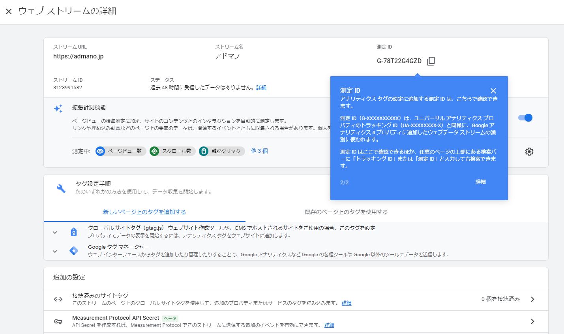Click the タグ設定手順 heading
This screenshot has width=564, height=334.
click(93, 184)
